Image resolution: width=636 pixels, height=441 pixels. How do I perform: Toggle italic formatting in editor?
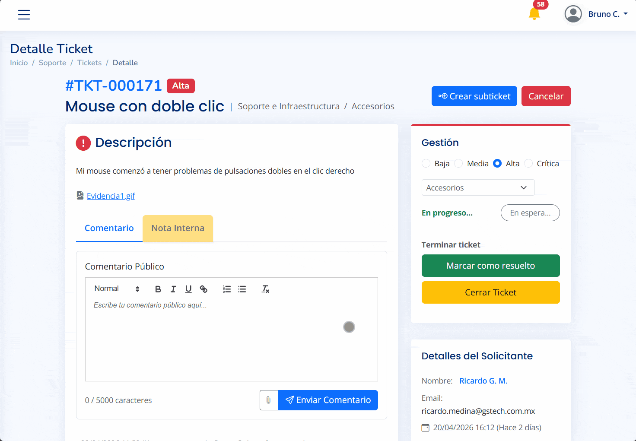pos(173,289)
